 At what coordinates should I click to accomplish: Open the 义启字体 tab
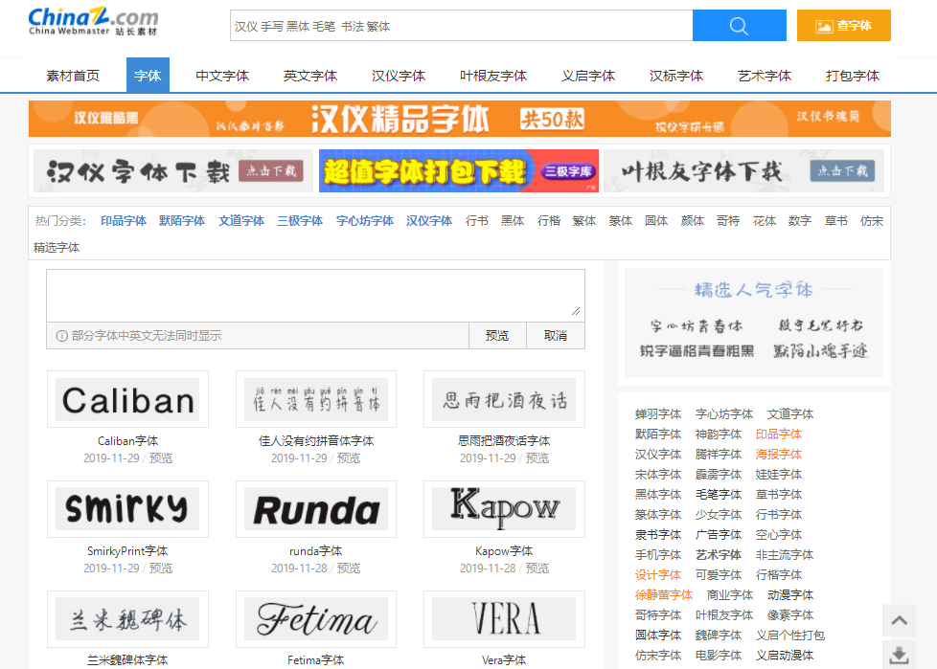(x=588, y=76)
